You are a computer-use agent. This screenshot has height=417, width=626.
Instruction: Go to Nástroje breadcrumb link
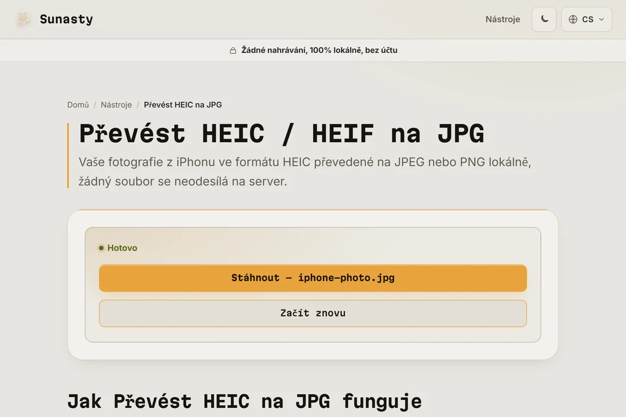point(116,105)
